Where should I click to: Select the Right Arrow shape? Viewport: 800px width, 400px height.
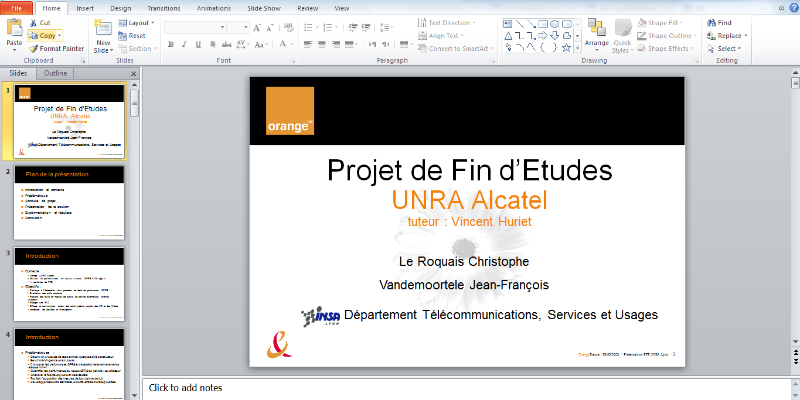click(543, 36)
